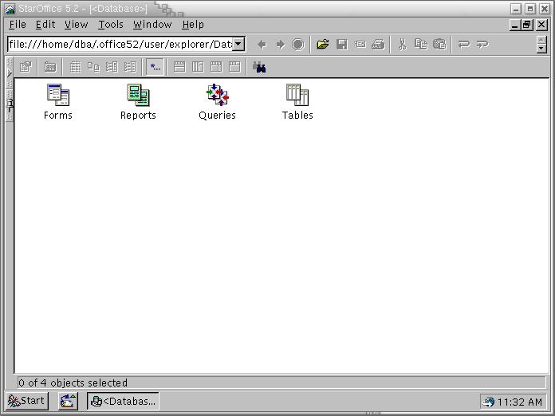This screenshot has height=416, width=555.
Task: Click the Properties icon on object bar
Action: click(x=26, y=67)
